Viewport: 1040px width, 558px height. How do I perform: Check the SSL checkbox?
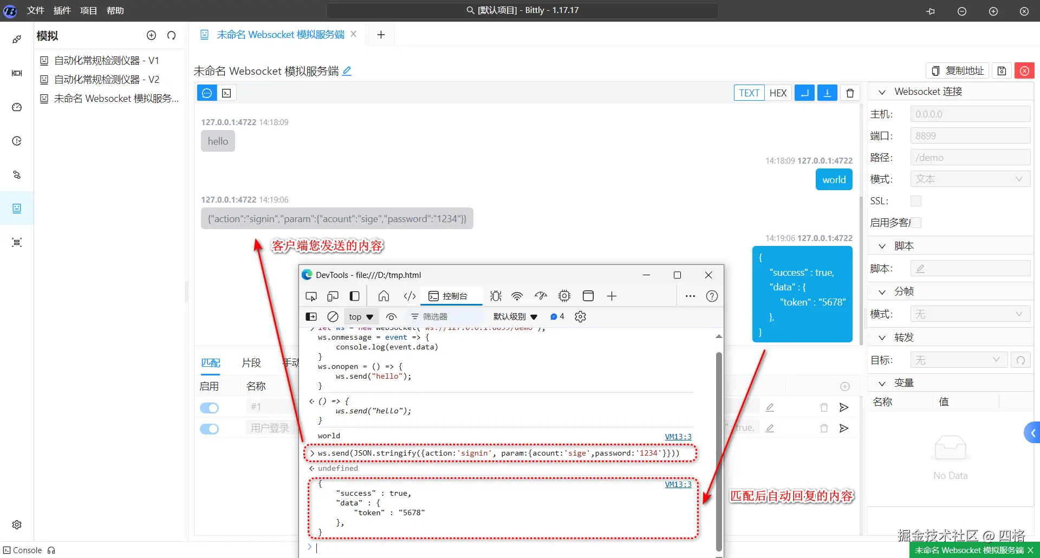click(916, 201)
